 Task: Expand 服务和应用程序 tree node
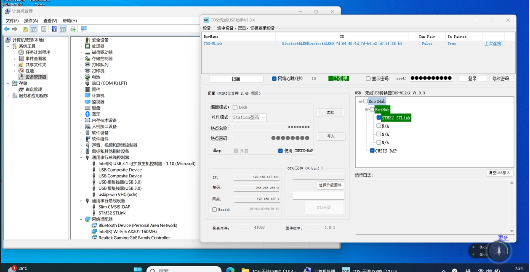click(8, 96)
